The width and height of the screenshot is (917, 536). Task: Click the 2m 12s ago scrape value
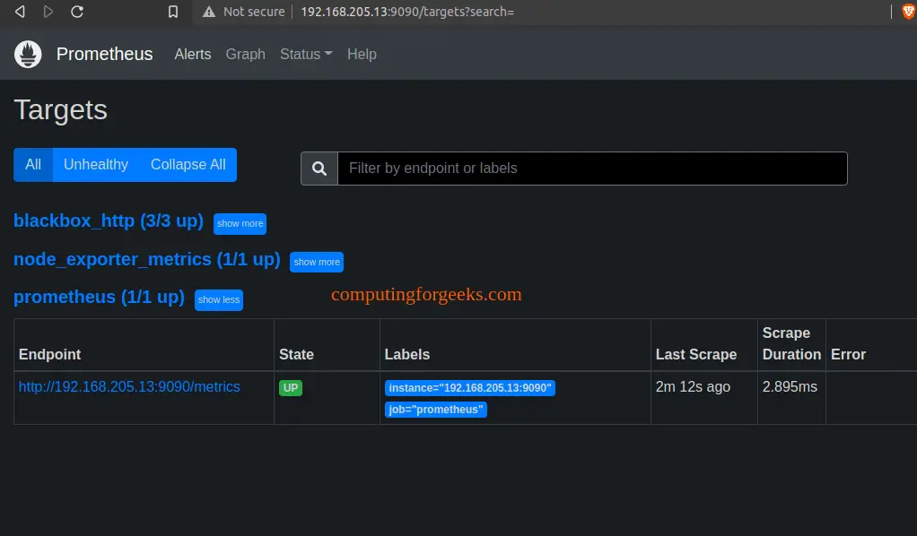[x=693, y=387]
